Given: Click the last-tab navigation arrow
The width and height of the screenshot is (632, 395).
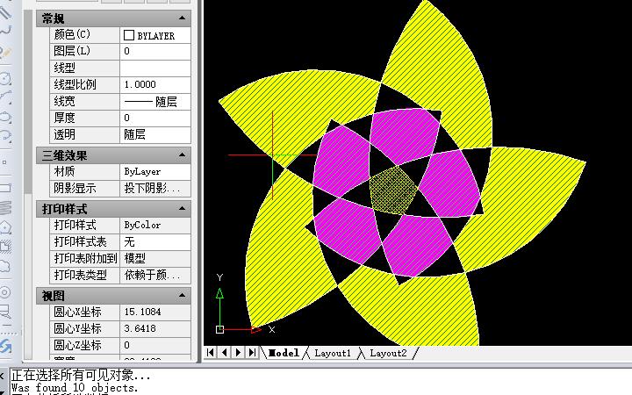Looking at the screenshot, I should [x=253, y=353].
